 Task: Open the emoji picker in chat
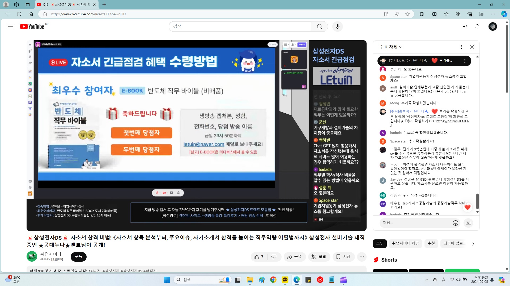(x=456, y=223)
